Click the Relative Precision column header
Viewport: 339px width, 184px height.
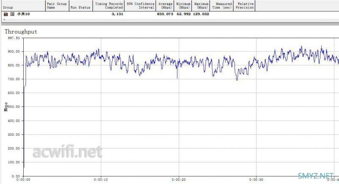coord(245,6)
